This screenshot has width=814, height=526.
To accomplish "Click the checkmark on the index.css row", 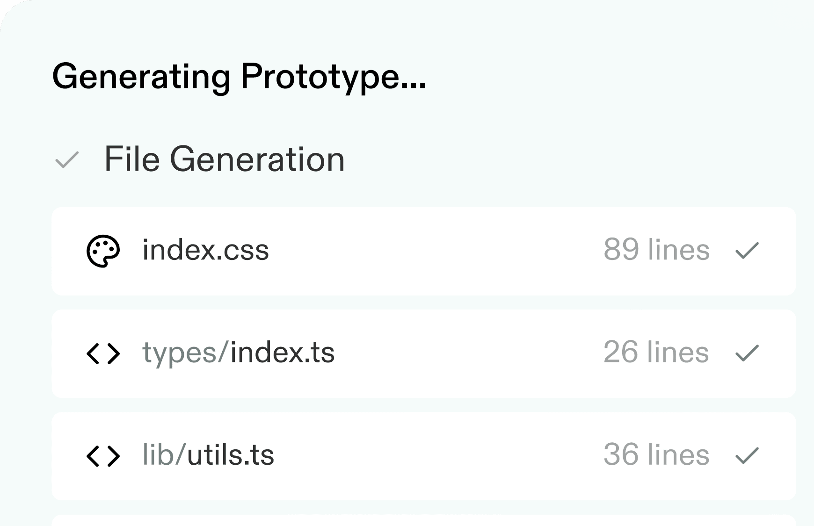I will pos(747,251).
